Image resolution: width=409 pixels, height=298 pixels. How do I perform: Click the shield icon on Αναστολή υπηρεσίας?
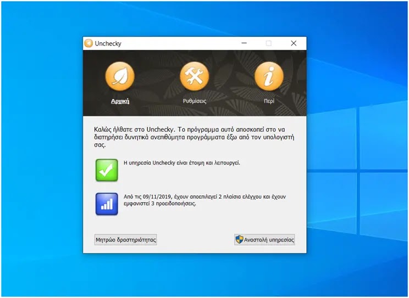pos(239,240)
